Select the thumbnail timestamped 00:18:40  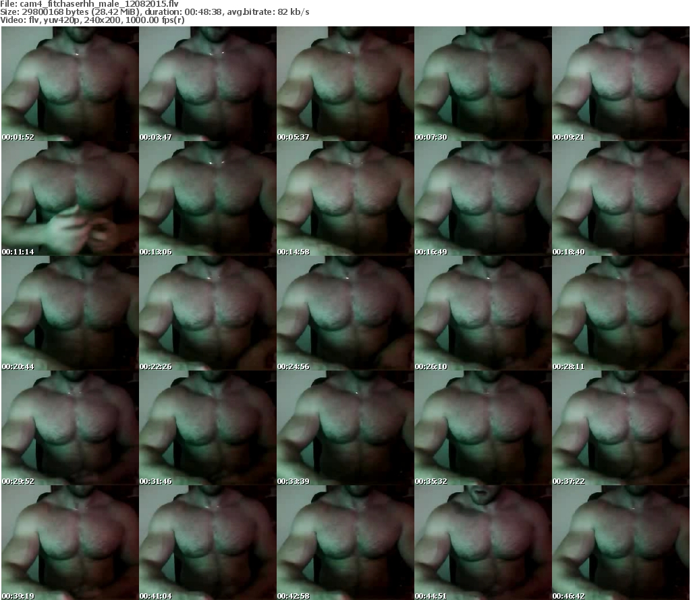[621, 198]
